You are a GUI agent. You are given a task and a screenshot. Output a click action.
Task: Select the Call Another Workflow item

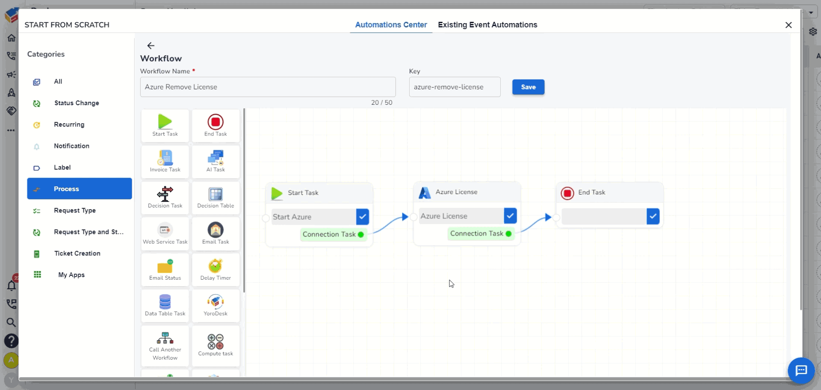[x=165, y=346]
